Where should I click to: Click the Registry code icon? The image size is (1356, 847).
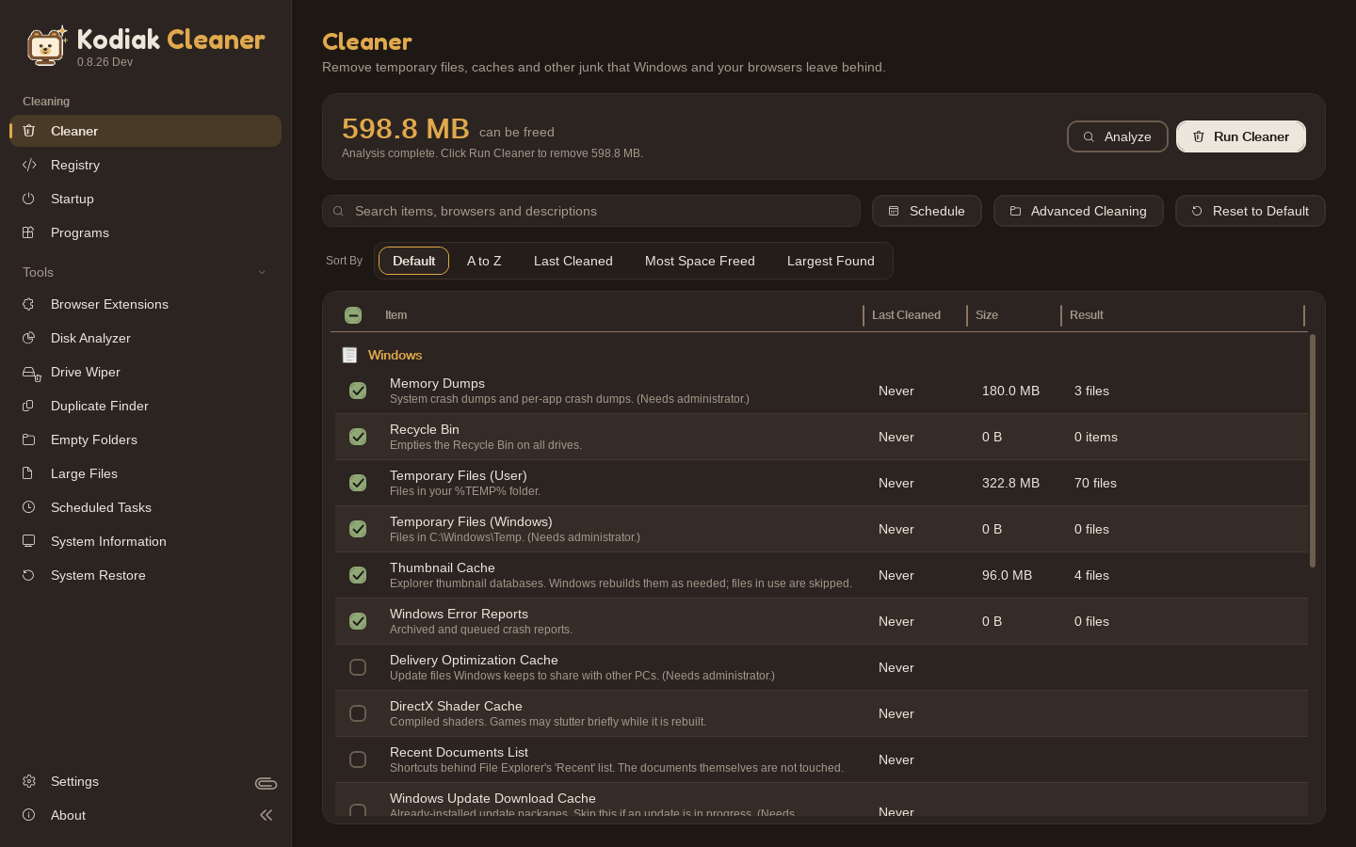coord(29,165)
